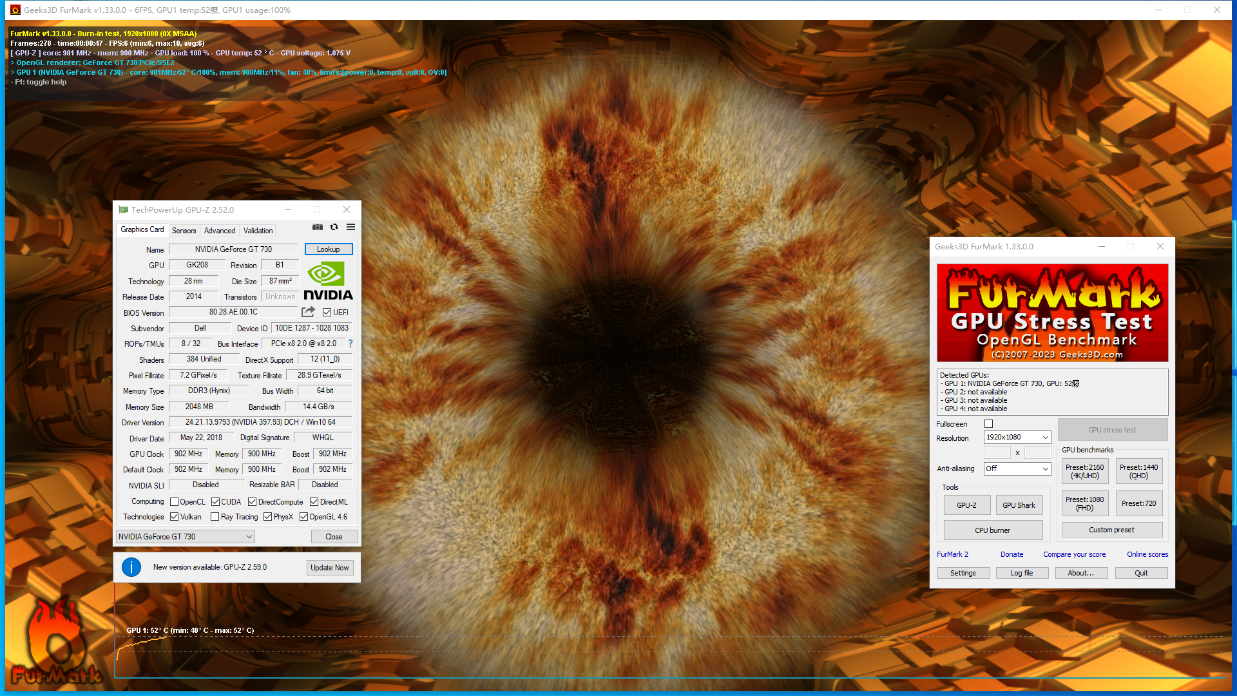This screenshot has width=1237, height=696.
Task: Toggle the DirectCompute checkbox
Action: pyautogui.click(x=253, y=502)
